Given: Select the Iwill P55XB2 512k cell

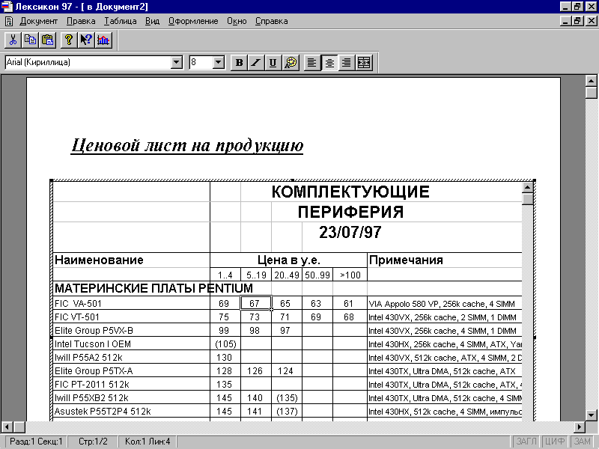Looking at the screenshot, I should [132, 398].
